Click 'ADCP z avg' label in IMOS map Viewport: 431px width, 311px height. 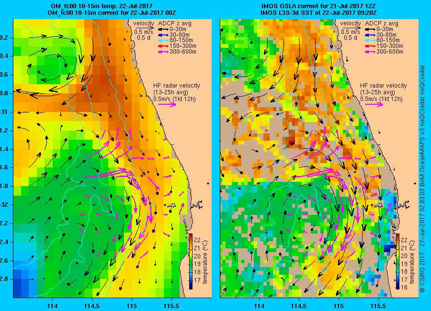382,23
